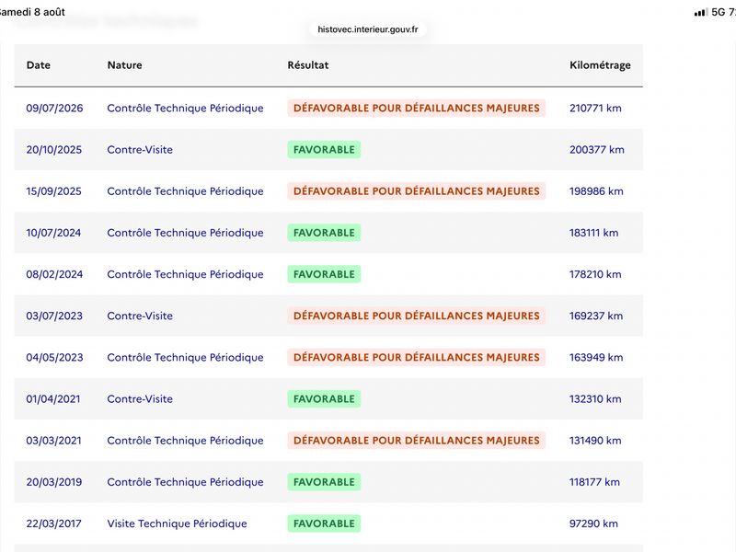Tap the DÉFAVORABLE badge for 15/09/2025

(x=417, y=191)
